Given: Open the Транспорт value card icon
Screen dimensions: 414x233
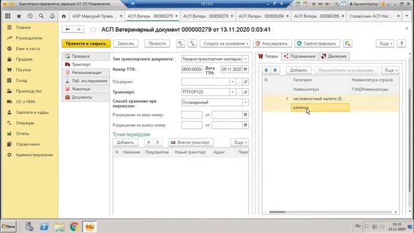Looking at the screenshot, I should tap(246, 92).
